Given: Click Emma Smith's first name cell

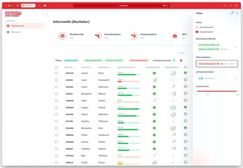Looking at the screenshot, I should (x=85, y=142).
